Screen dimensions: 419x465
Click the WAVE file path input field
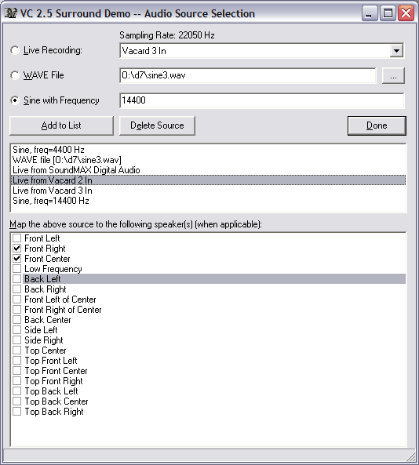tap(248, 75)
